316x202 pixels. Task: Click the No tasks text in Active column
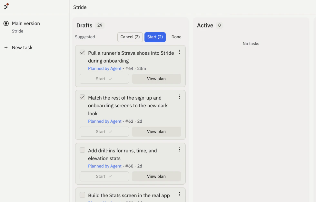pyautogui.click(x=251, y=44)
